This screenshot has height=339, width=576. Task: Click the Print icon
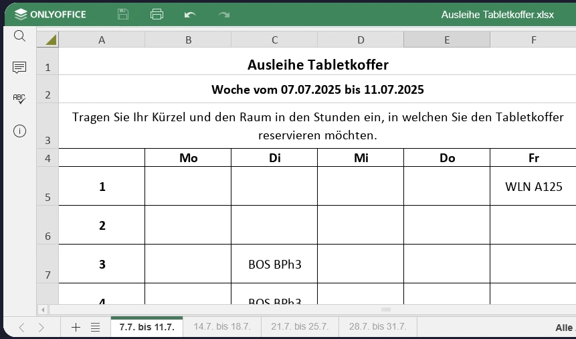point(157,14)
